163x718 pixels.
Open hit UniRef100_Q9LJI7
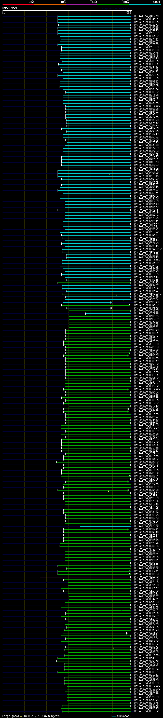(146, 695)
